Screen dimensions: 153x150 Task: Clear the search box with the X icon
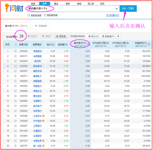[x=116, y=9]
